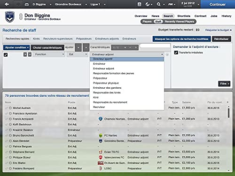This screenshot has width=235, height=176.
Task: Click En Avant de Guingamp badge
Action: [x=101, y=163]
